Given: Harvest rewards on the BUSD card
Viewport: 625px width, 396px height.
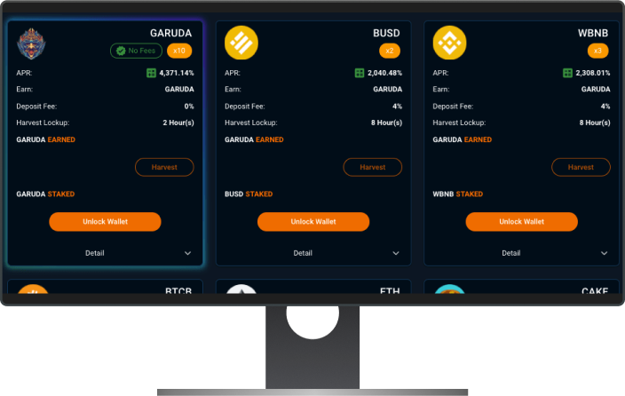Looking at the screenshot, I should click(373, 167).
